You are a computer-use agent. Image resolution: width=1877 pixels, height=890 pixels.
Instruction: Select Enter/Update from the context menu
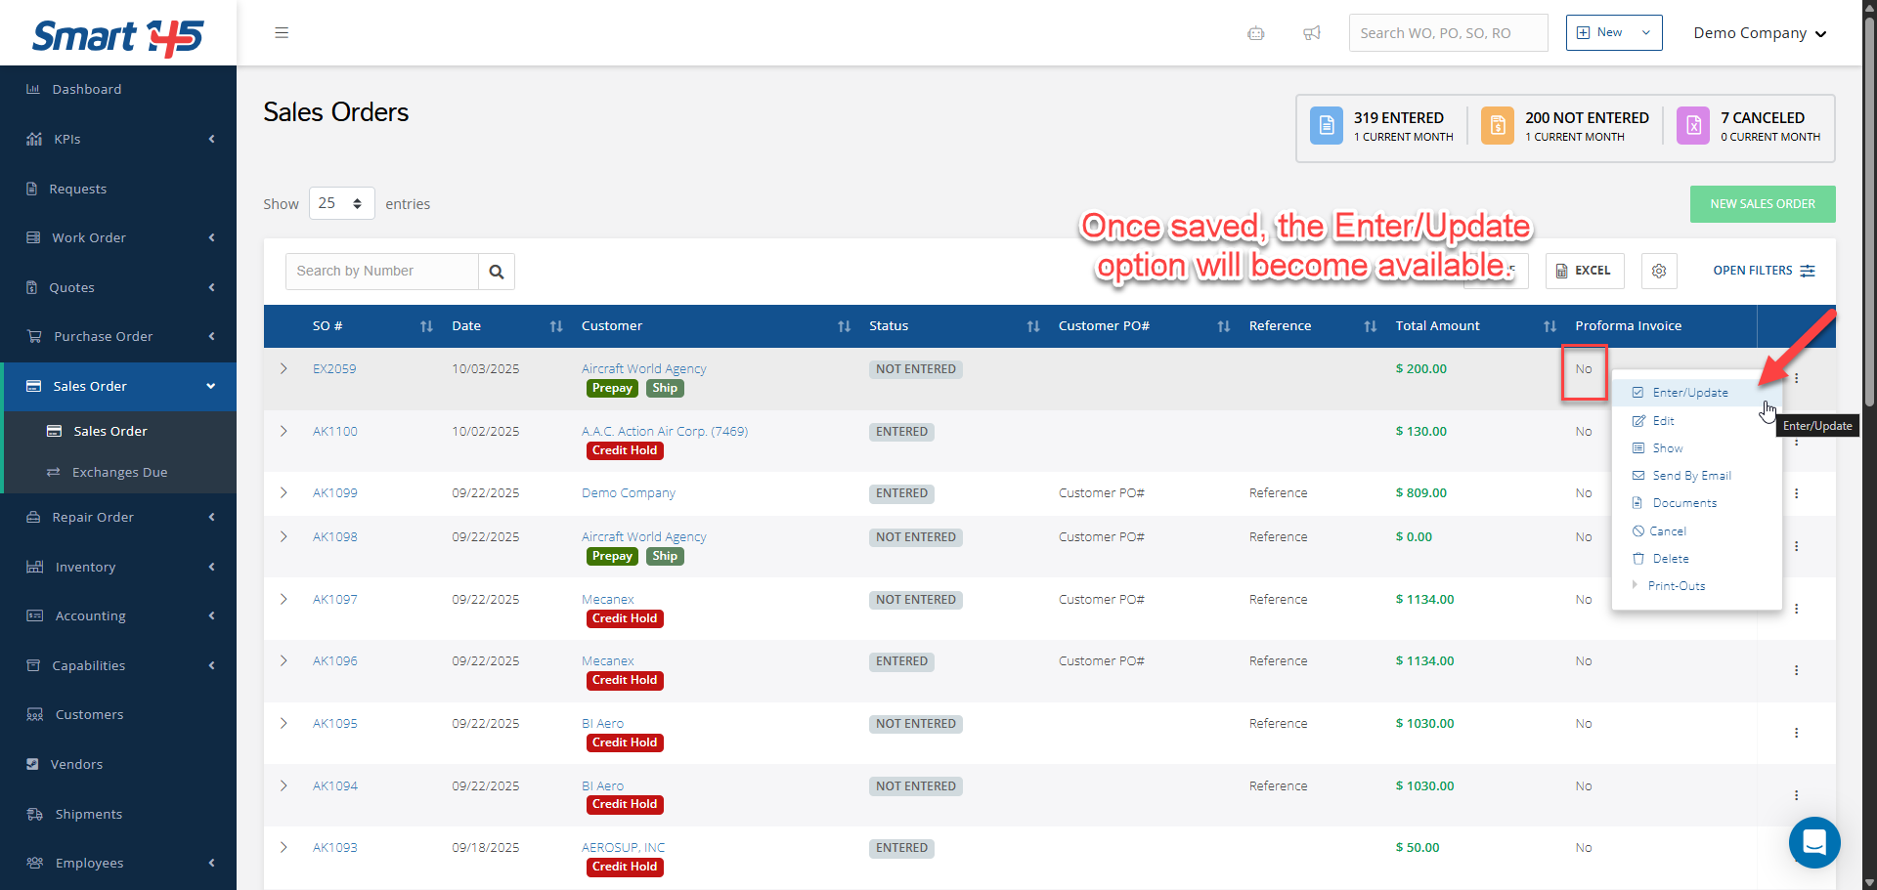point(1689,393)
